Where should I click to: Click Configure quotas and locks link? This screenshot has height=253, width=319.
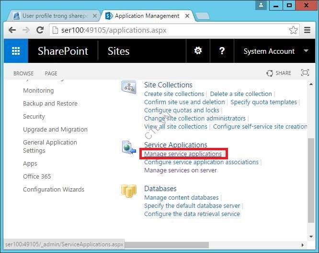182,110
